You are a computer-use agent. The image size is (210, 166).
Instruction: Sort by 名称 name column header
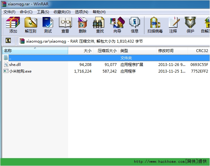click(35, 50)
